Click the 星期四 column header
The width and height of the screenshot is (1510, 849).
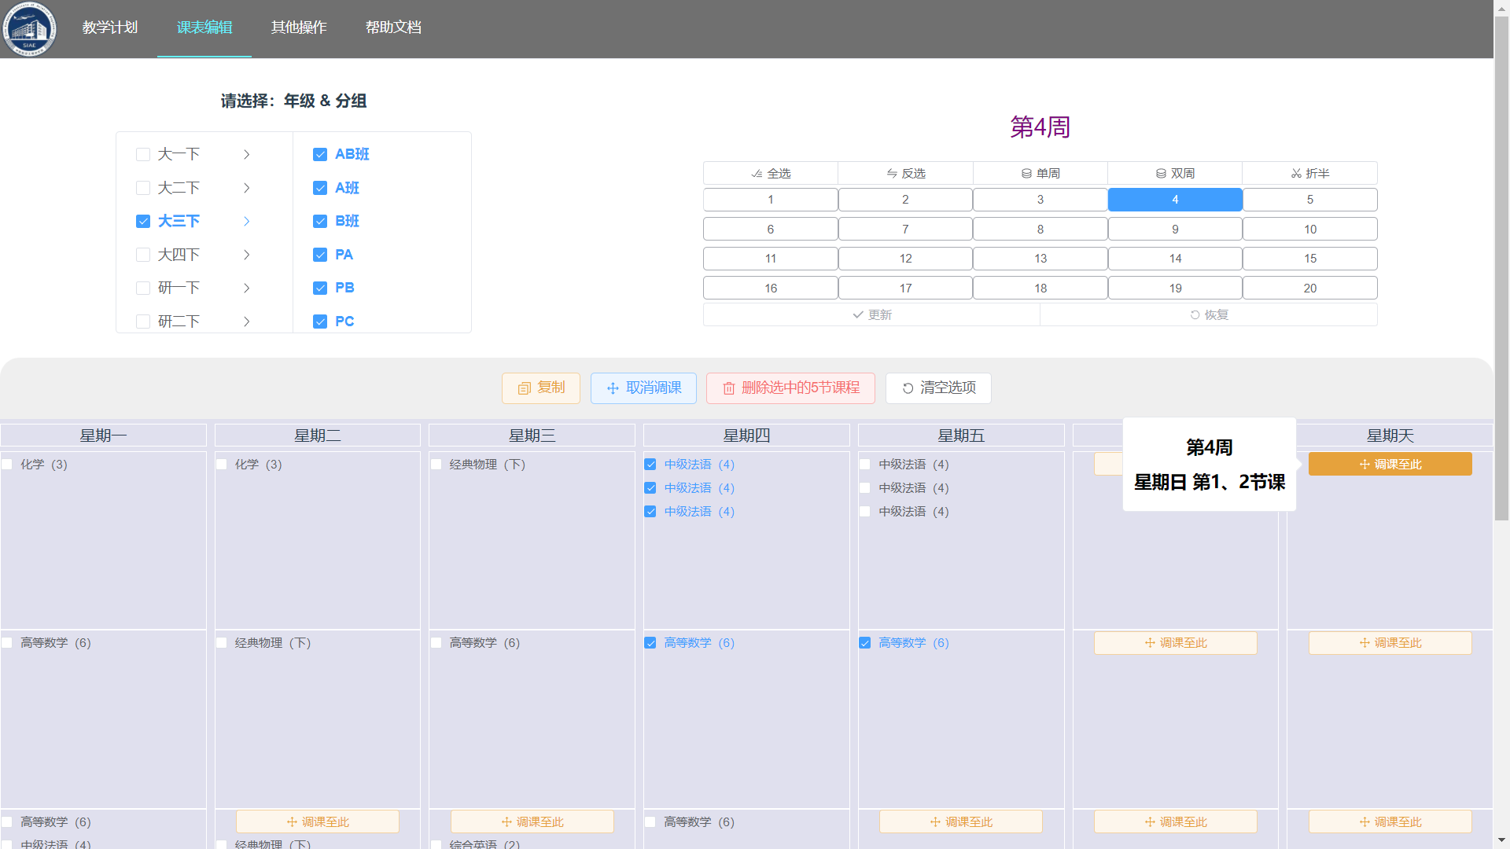pyautogui.click(x=746, y=436)
